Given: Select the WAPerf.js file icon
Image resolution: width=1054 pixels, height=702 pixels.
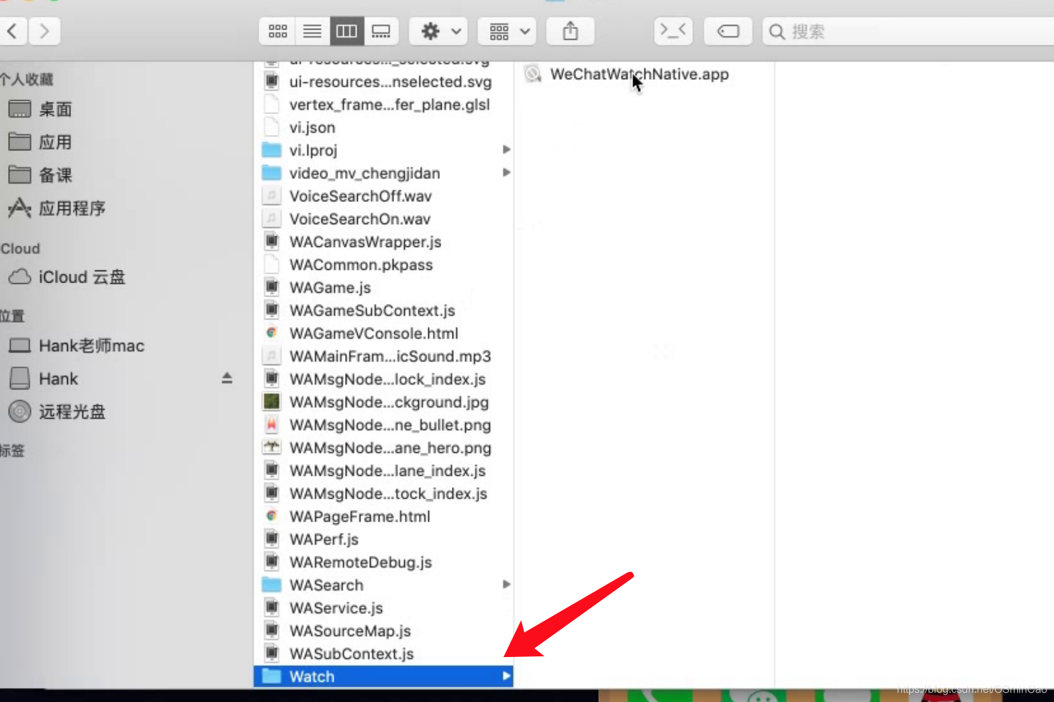Looking at the screenshot, I should [272, 539].
